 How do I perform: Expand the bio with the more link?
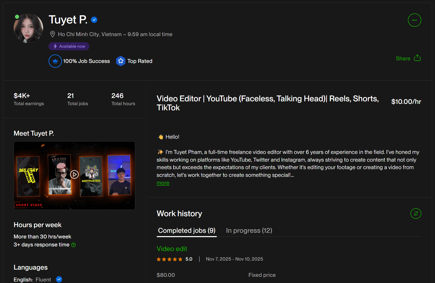[163, 183]
